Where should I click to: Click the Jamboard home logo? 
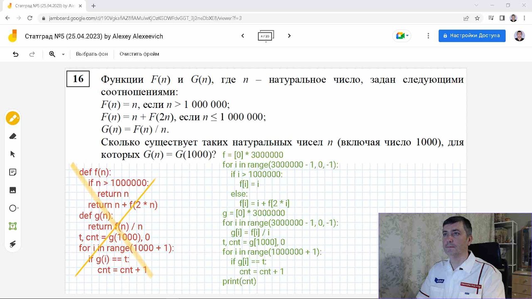coord(12,36)
